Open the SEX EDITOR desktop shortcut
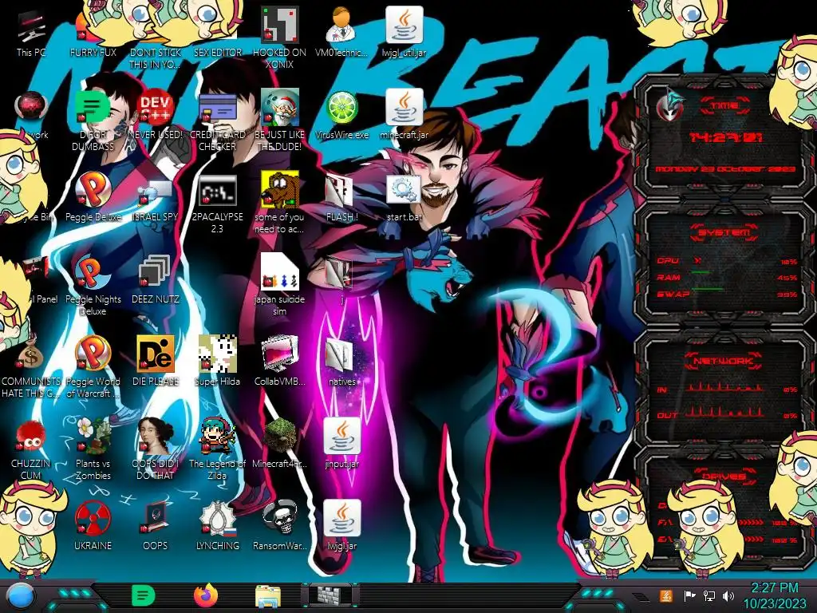This screenshot has height=613, width=817. [x=217, y=34]
